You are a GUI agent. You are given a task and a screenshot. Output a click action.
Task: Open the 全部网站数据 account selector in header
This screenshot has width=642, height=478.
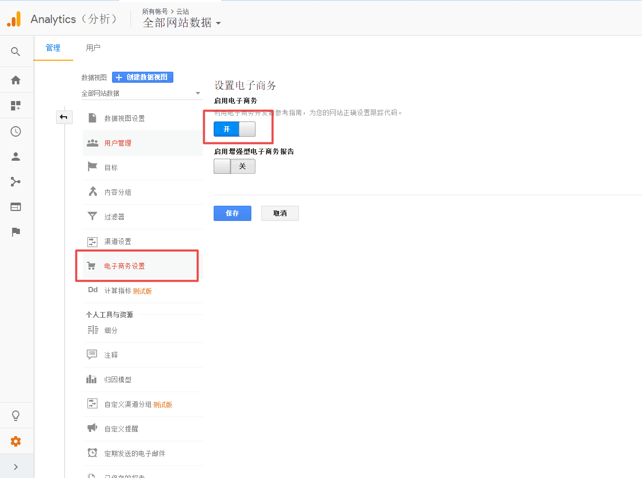pyautogui.click(x=182, y=23)
